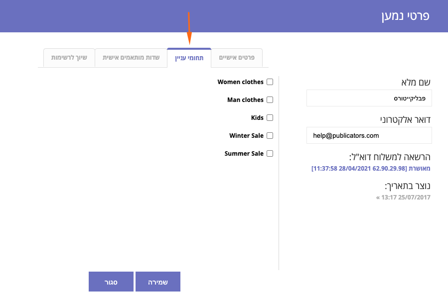
Task: Click the הרשאה למשלוח דוא"ל label
Action: [x=390, y=157]
